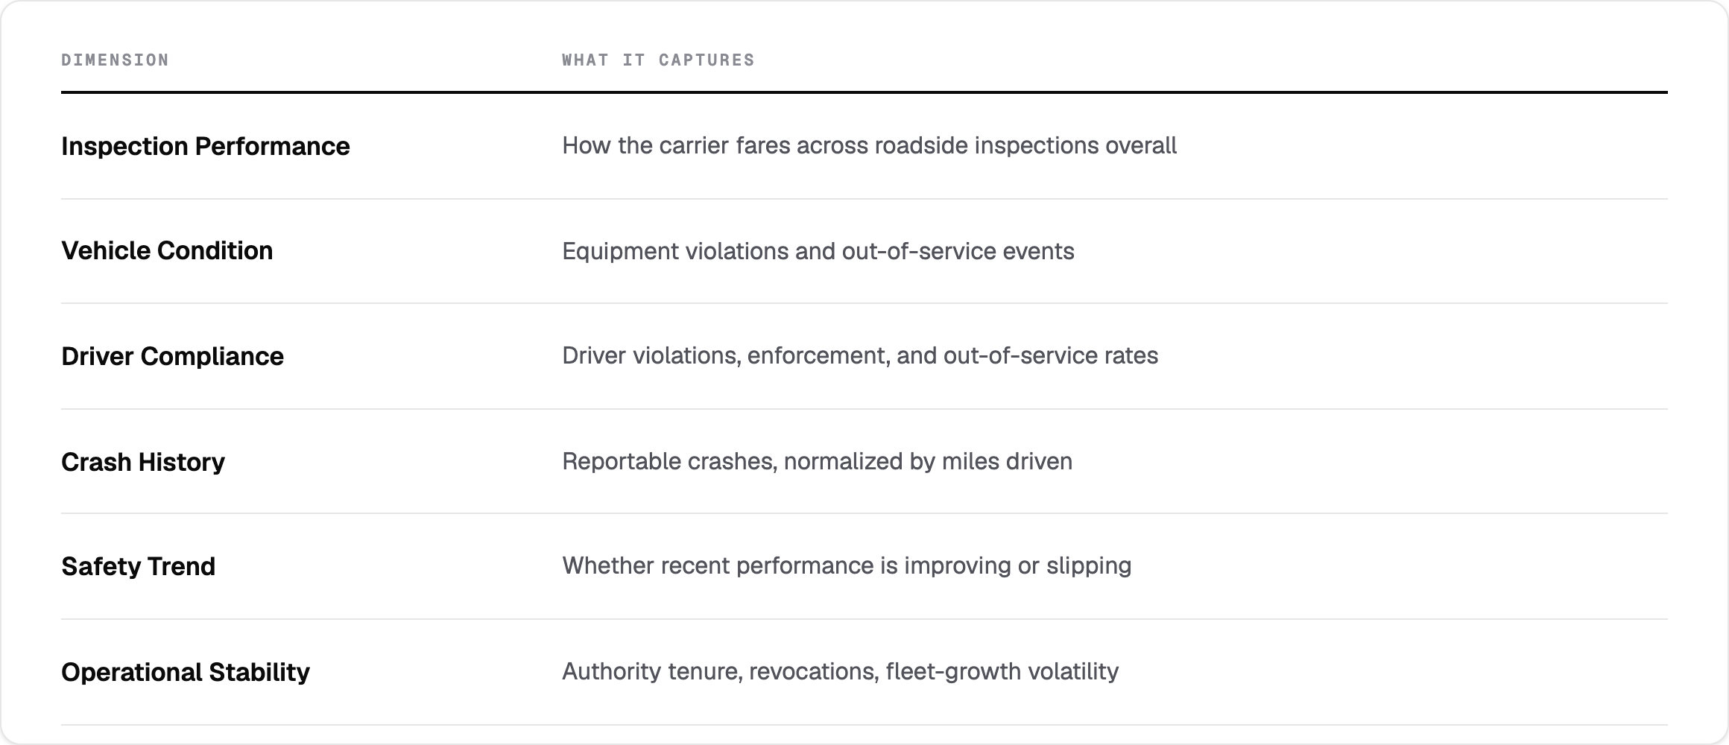
Task: Click the Authority tenure, revocations description
Action: pos(841,671)
